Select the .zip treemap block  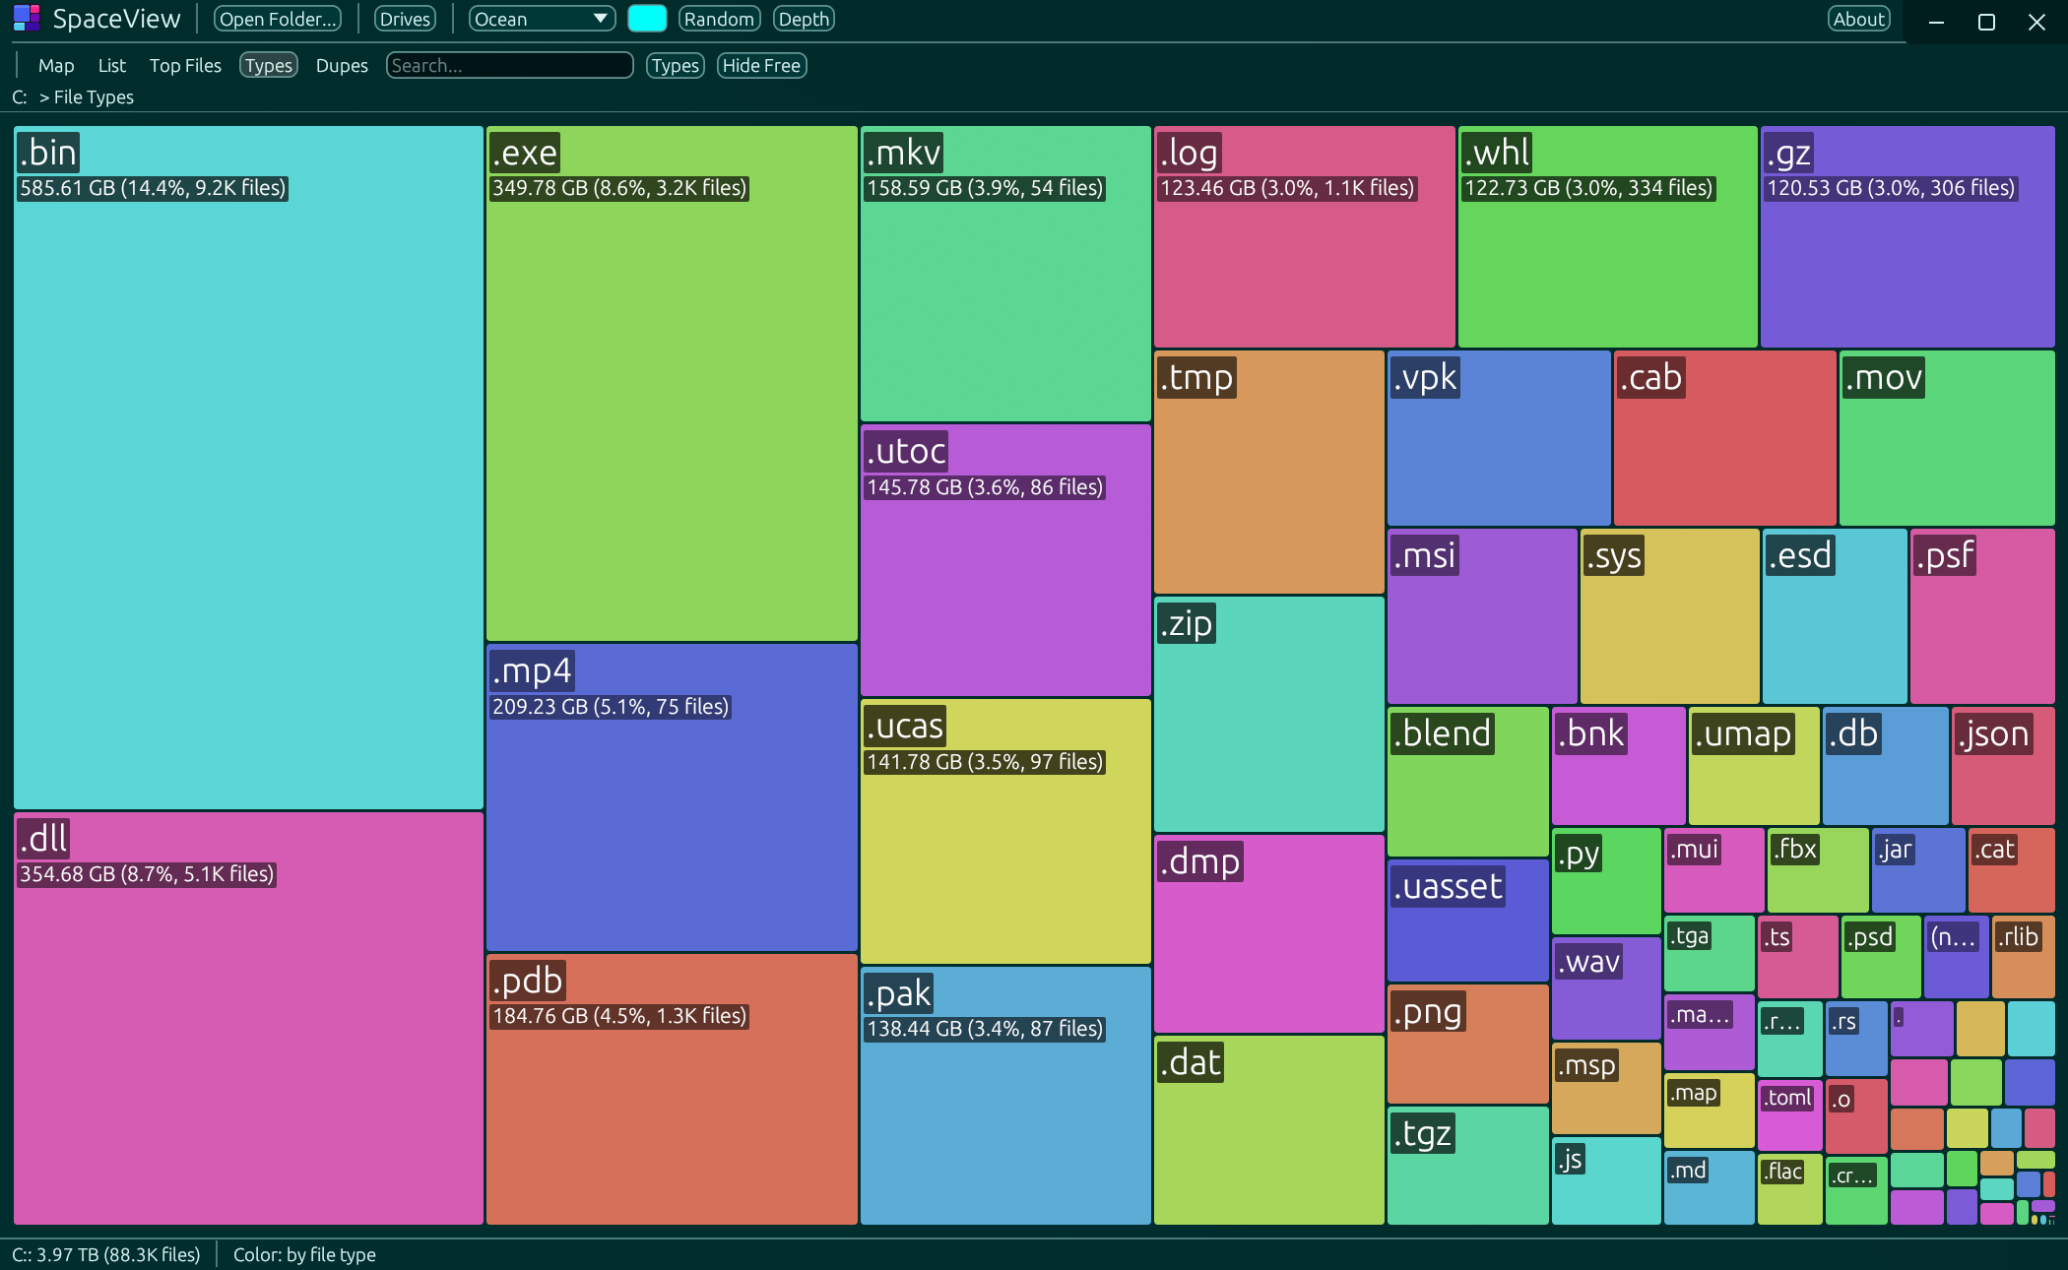1269,714
